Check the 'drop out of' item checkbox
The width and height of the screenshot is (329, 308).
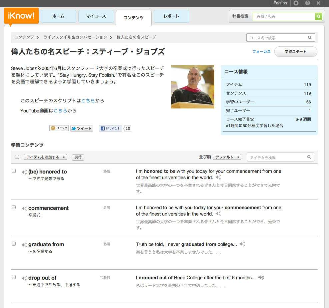pyautogui.click(x=14, y=277)
